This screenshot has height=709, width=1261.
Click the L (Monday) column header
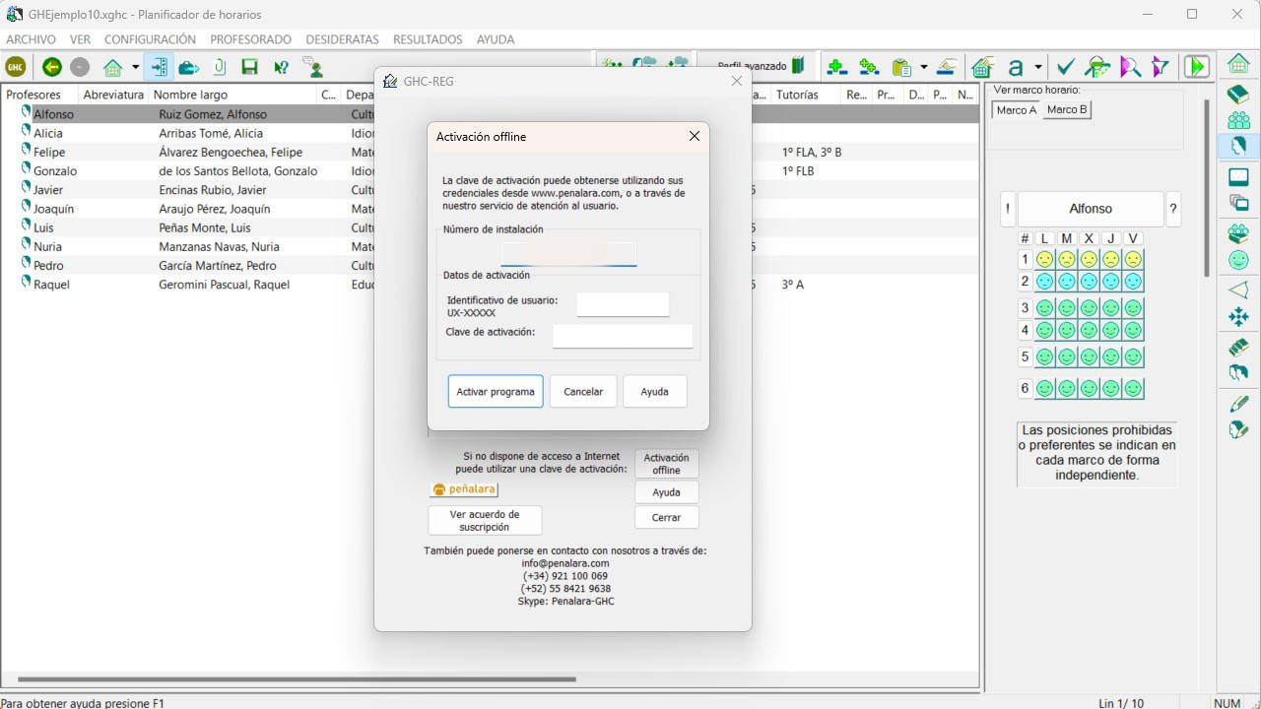[x=1044, y=238]
